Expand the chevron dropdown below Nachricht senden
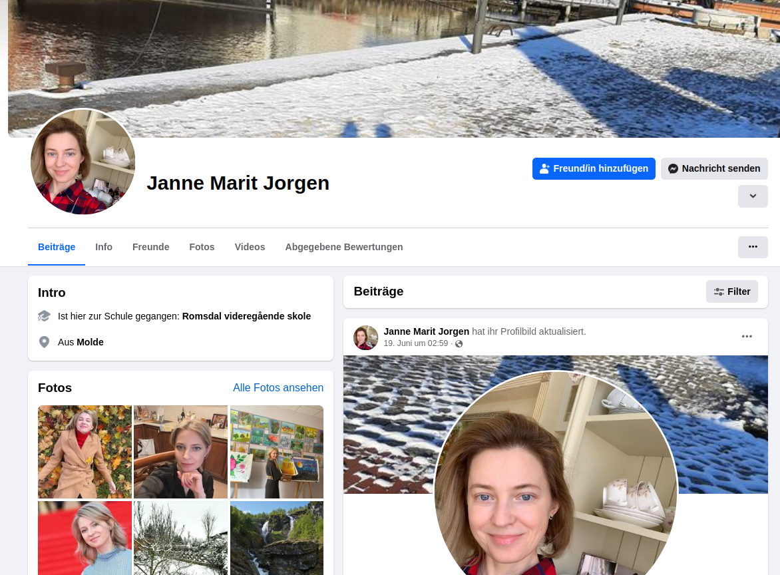780x575 pixels. [x=753, y=196]
